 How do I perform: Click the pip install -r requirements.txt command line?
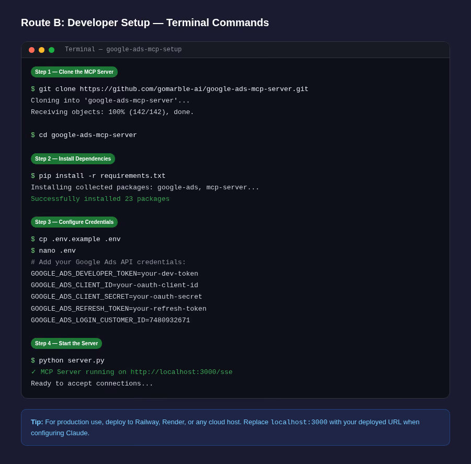point(98,176)
